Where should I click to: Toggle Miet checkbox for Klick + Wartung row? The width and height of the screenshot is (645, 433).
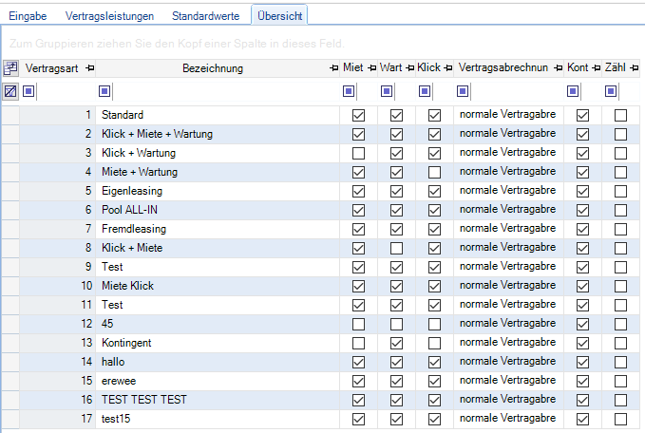358,153
